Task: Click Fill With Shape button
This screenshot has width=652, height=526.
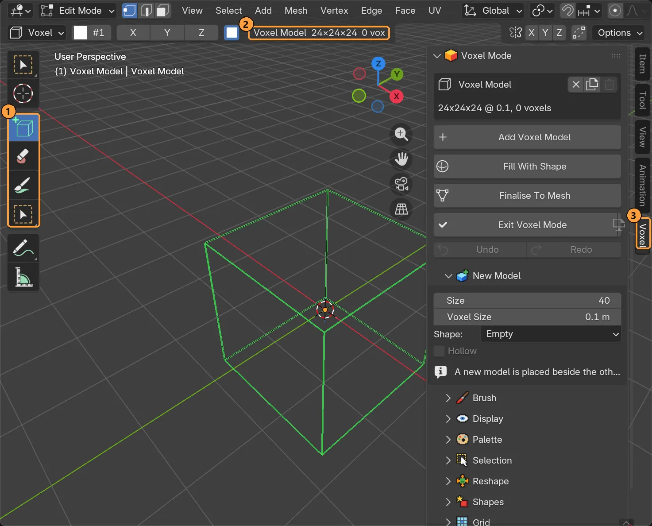Action: (527, 166)
